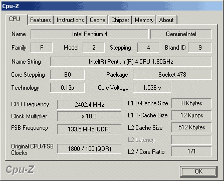The height and width of the screenshot is (181, 224).
Task: Click the L2 / Core Ratio value 1/1
Action: [x=191, y=151]
